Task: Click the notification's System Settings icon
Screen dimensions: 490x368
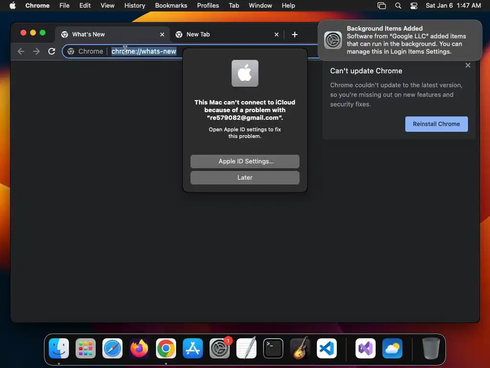Action: point(333,40)
